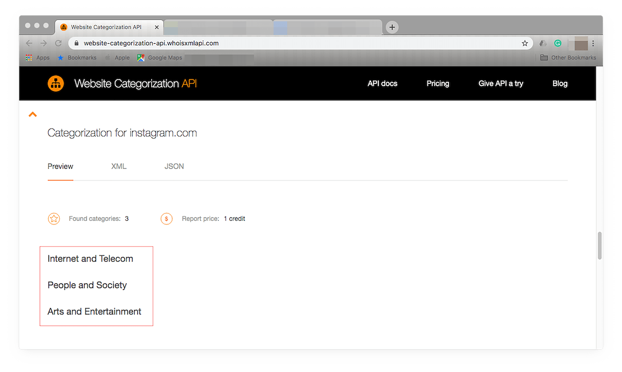Click the page vertical scrollbar thumb
The image size is (622, 372).
click(x=600, y=245)
